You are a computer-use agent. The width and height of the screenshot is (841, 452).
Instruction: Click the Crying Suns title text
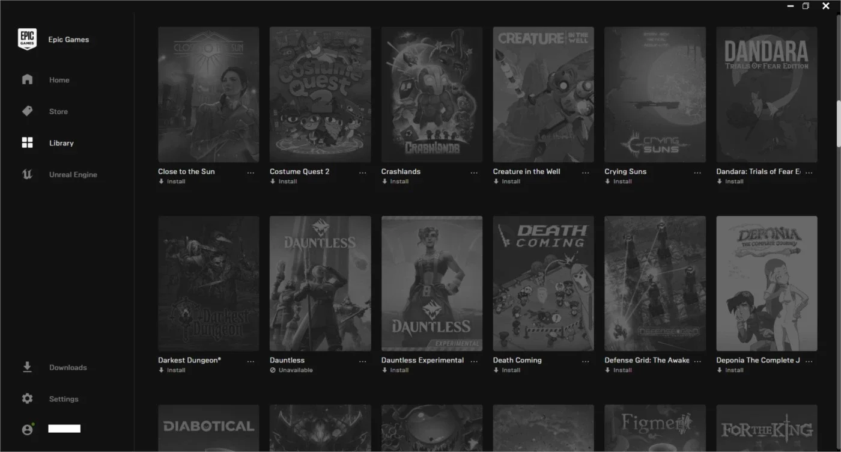625,171
